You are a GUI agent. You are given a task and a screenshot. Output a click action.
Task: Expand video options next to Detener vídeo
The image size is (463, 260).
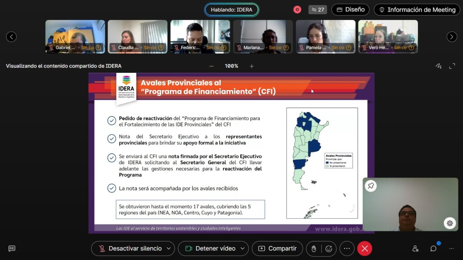(x=242, y=248)
